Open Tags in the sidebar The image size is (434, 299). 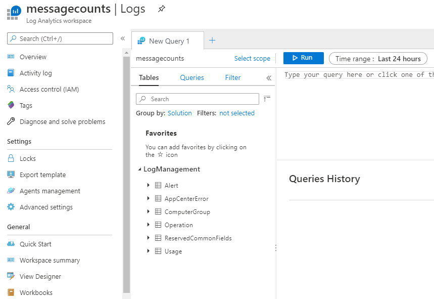pyautogui.click(x=26, y=106)
